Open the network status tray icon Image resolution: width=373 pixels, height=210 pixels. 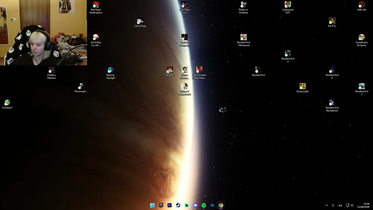tap(348, 205)
